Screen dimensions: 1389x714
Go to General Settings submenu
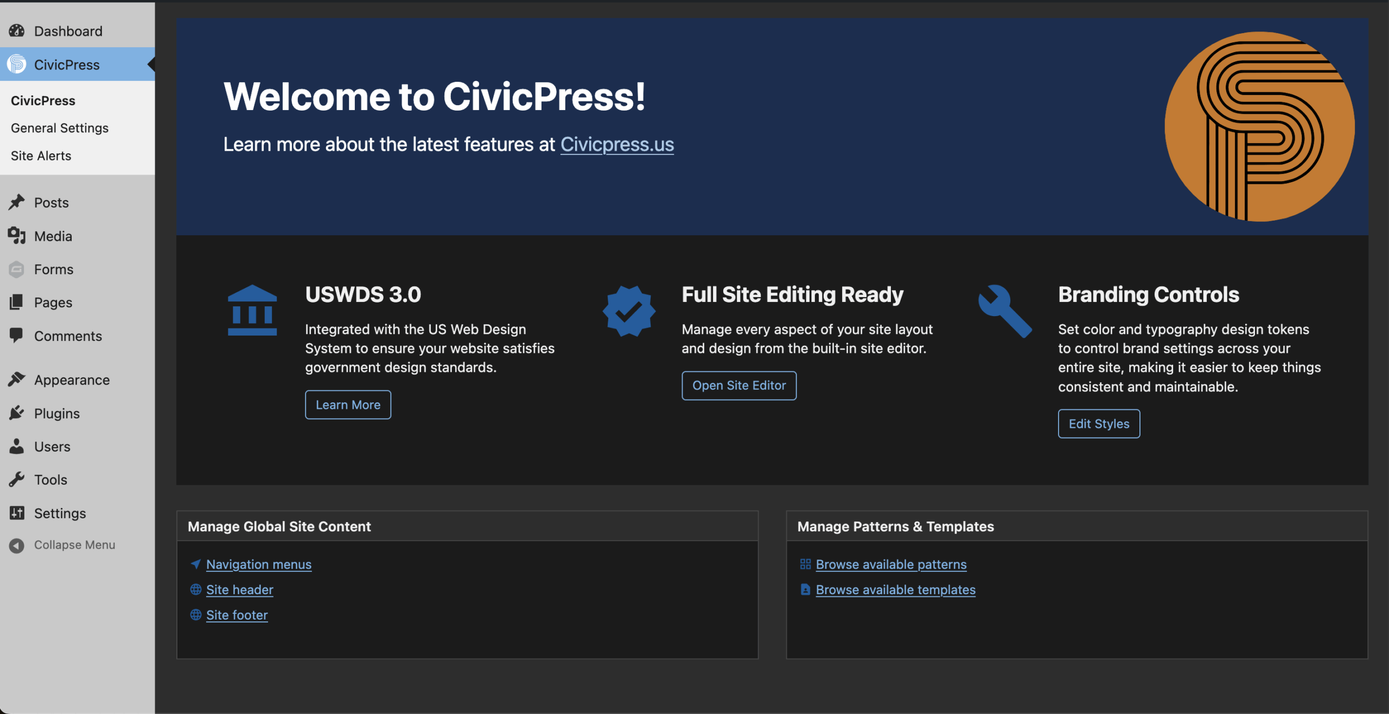(x=60, y=128)
